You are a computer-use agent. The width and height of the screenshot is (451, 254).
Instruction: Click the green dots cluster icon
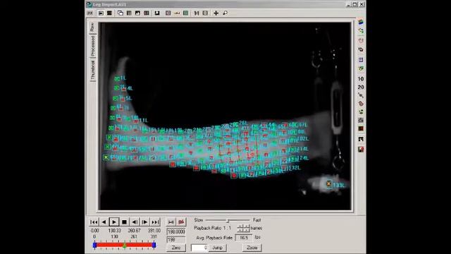click(361, 111)
